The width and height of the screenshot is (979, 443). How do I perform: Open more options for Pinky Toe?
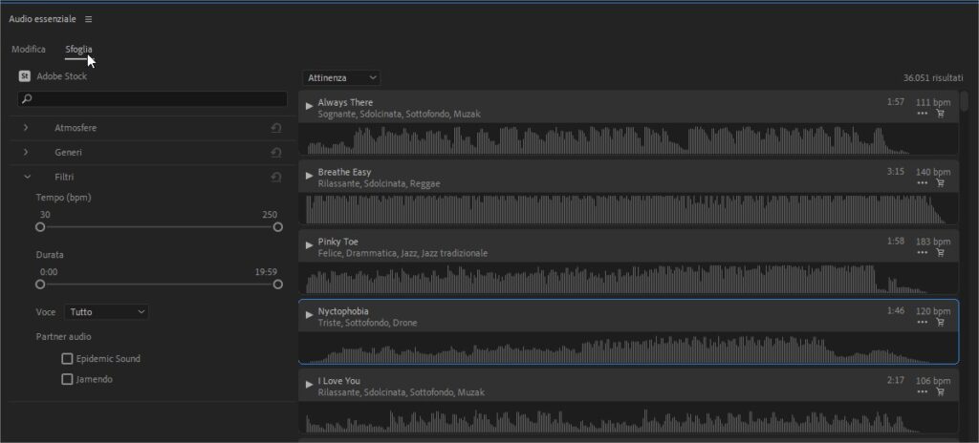coord(923,253)
